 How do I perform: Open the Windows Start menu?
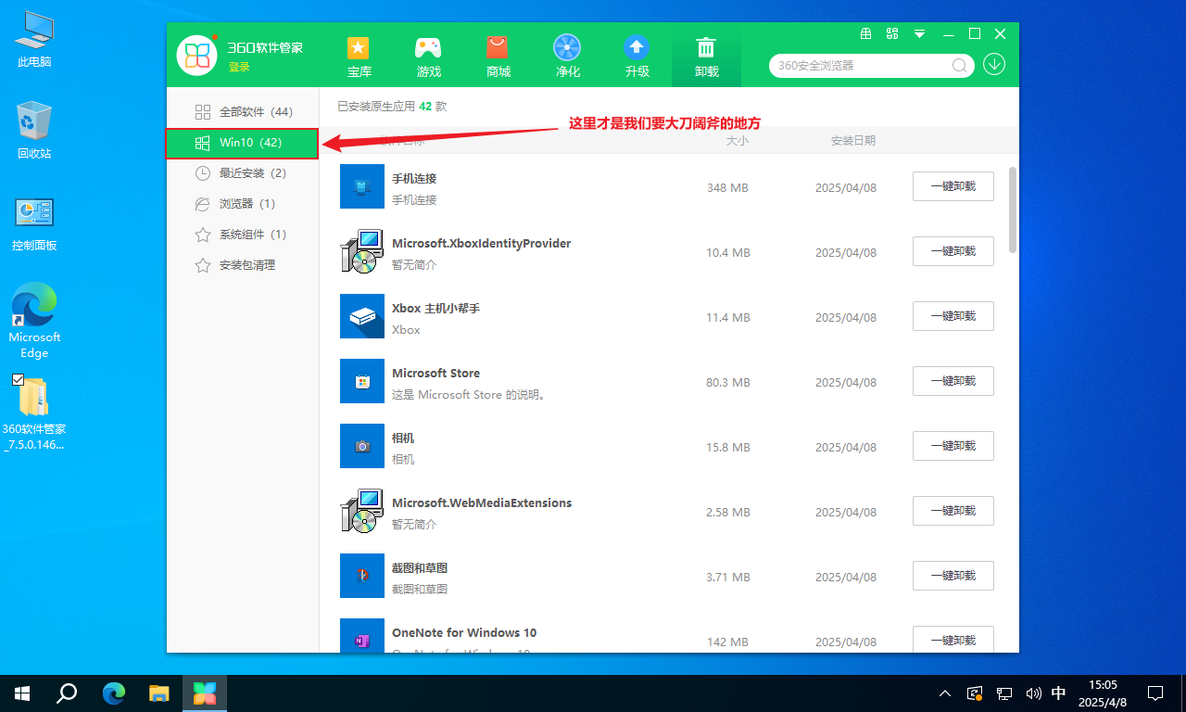point(22,693)
